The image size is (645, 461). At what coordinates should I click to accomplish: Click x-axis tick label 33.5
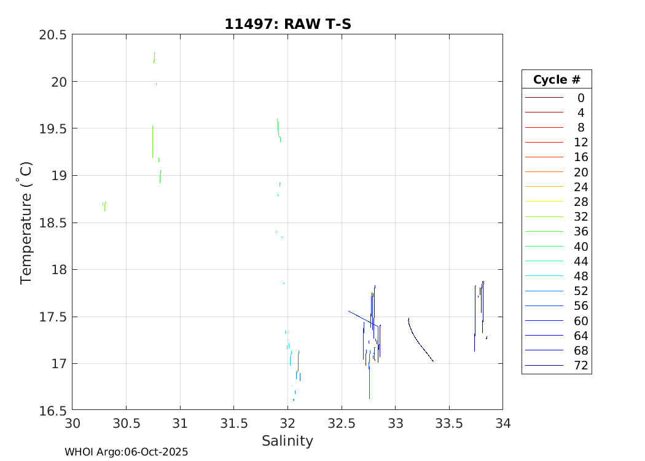coord(449,424)
